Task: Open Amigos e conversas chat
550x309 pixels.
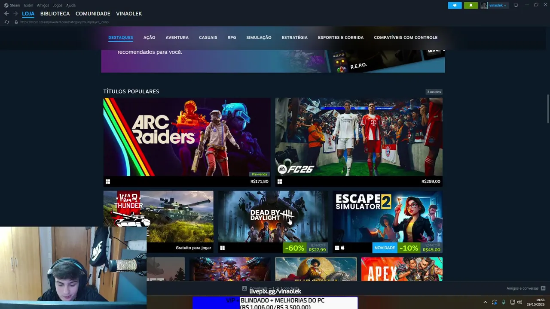Action: point(522,288)
